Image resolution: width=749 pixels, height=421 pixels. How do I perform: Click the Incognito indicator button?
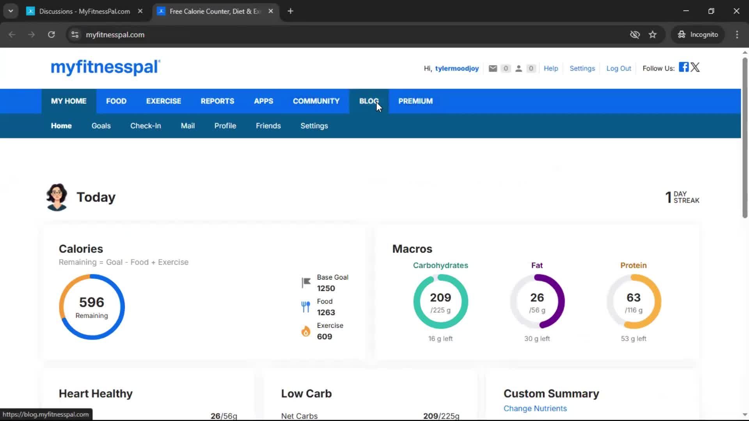coord(698,35)
